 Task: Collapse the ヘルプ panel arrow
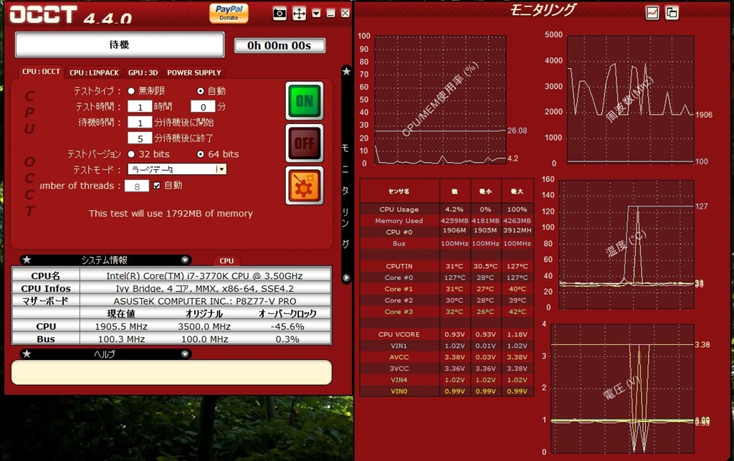pos(185,354)
